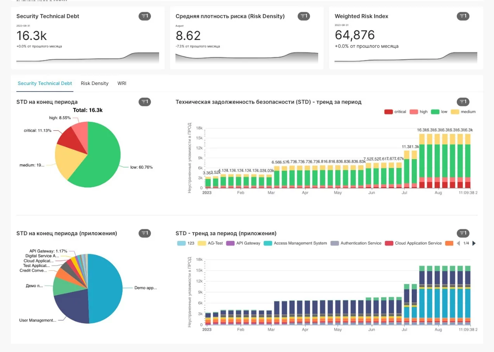This screenshot has height=352, width=494.
Task: Toggle the critical series in the legend
Action: pyautogui.click(x=395, y=112)
